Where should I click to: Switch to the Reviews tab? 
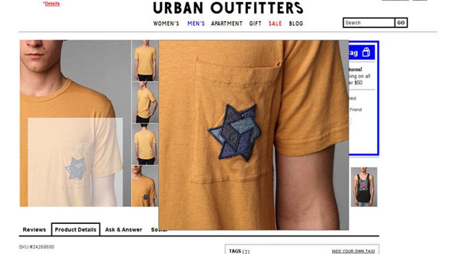coord(34,230)
